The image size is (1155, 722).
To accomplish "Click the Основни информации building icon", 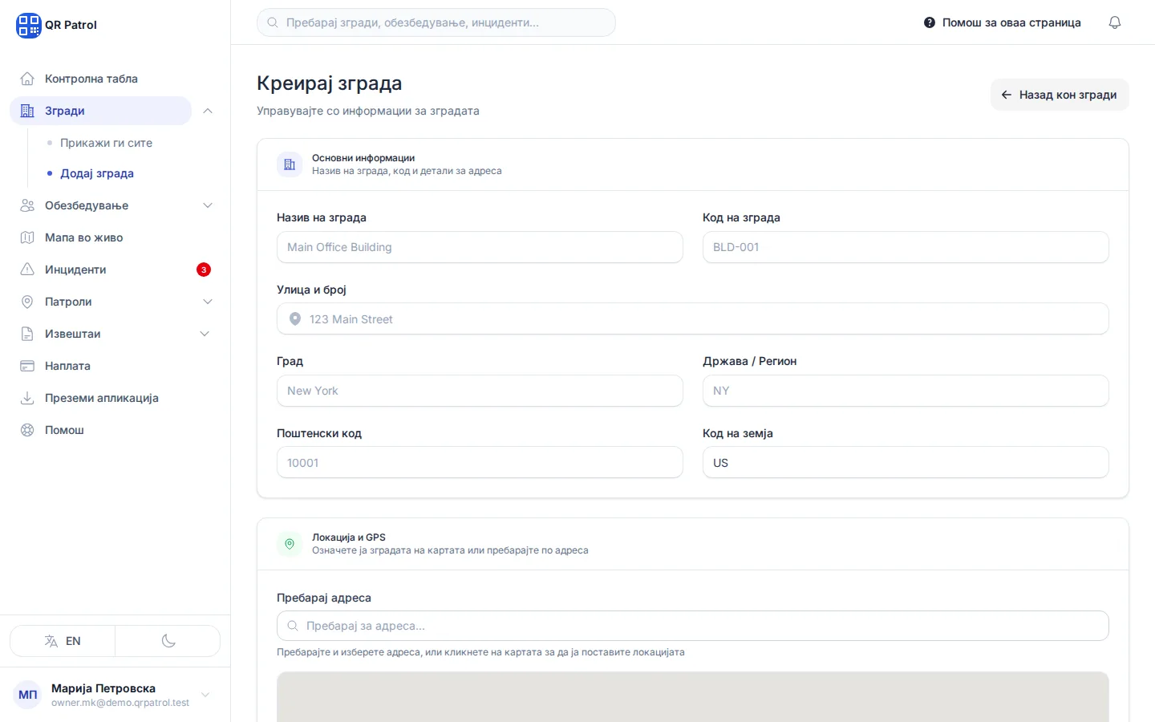I will (290, 164).
